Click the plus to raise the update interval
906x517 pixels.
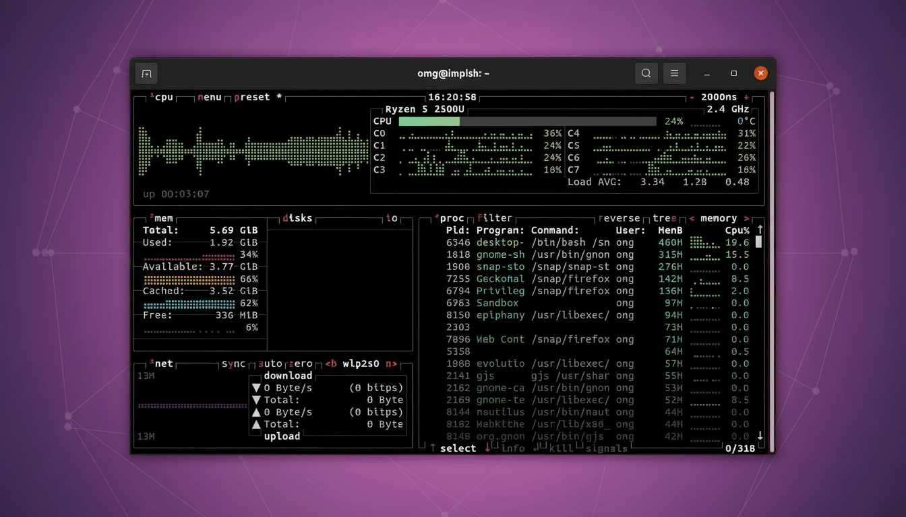[x=746, y=97]
